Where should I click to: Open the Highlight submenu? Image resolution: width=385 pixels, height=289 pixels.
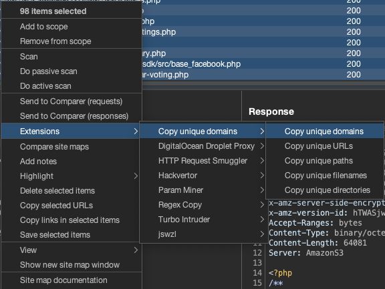70,176
